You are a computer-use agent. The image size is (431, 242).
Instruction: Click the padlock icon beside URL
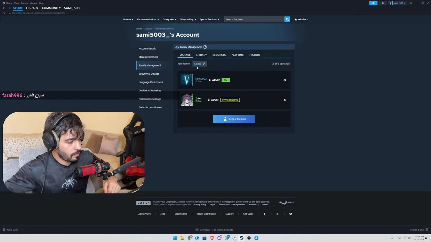click(x=9, y=13)
